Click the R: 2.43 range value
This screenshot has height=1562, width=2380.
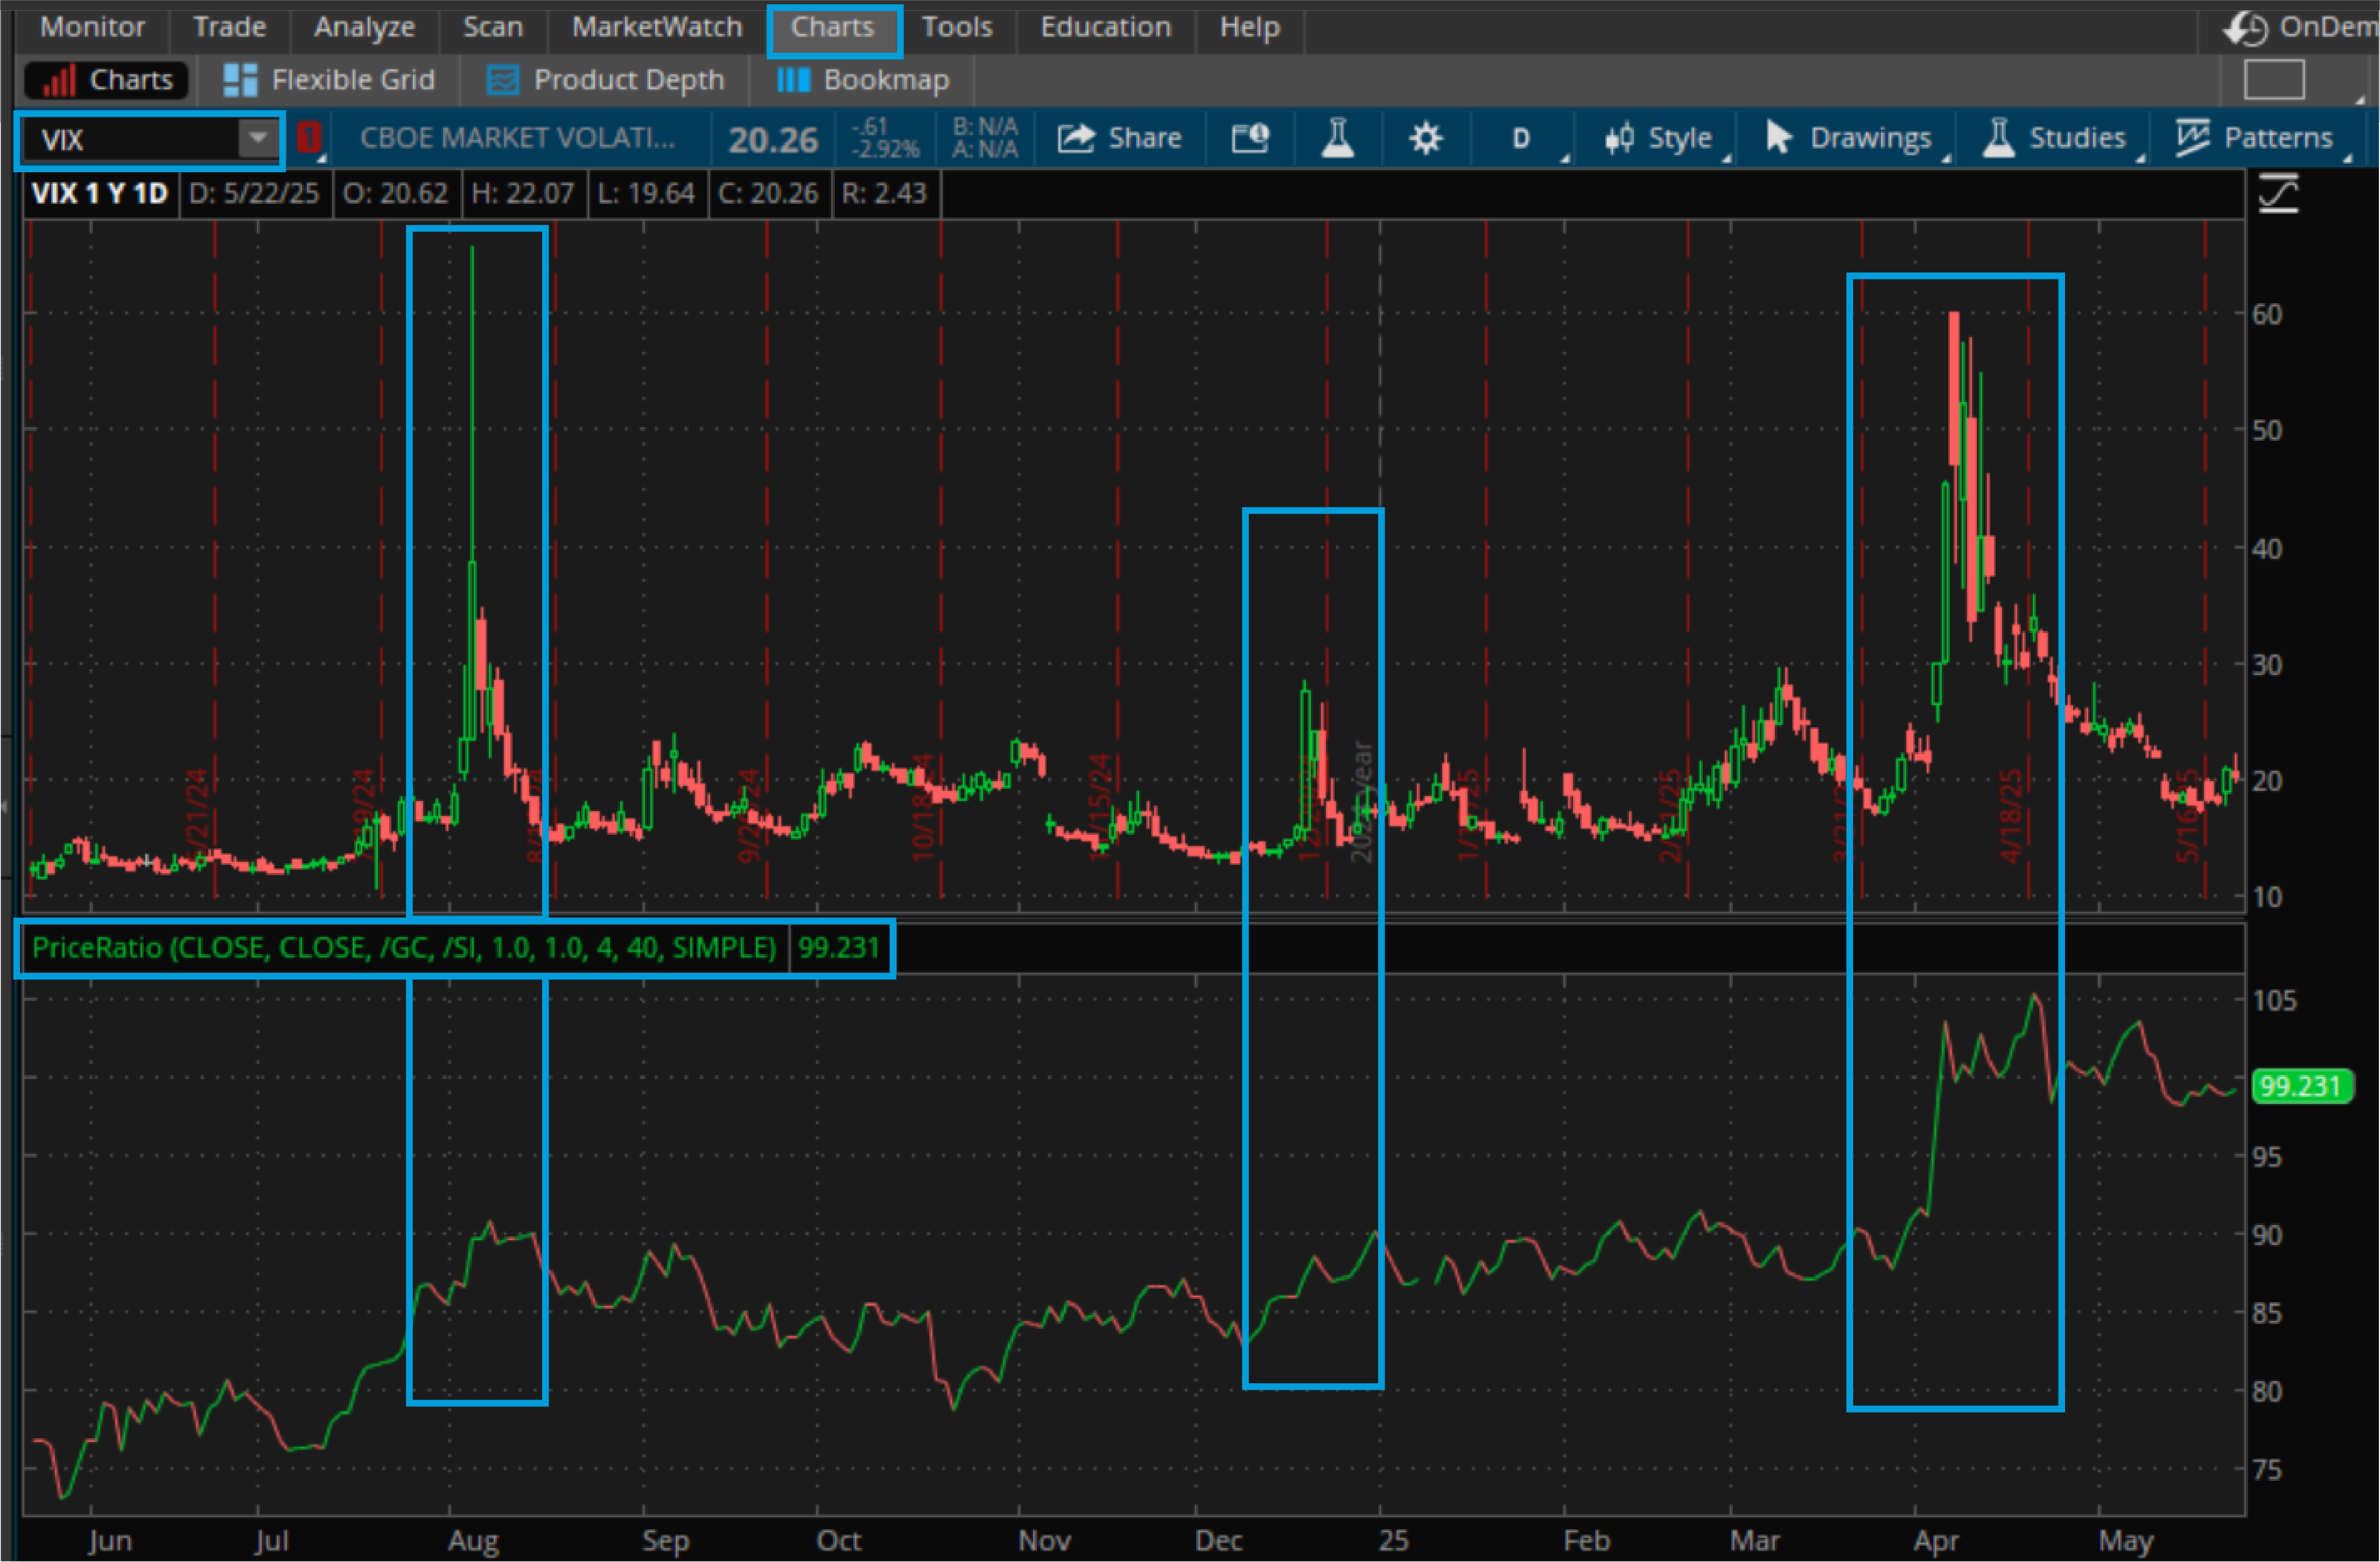884,193
